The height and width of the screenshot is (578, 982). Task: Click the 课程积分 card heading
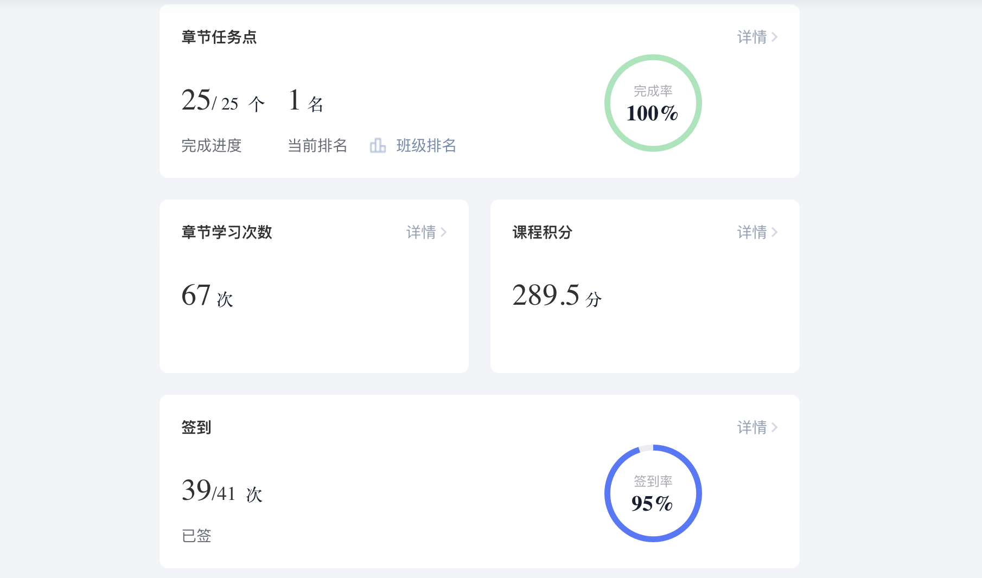point(541,232)
